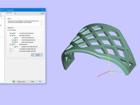The width and height of the screenshot is (140, 105).
Task: Uncheck the inverted normals detected checkbox
Action: pos(10,33)
